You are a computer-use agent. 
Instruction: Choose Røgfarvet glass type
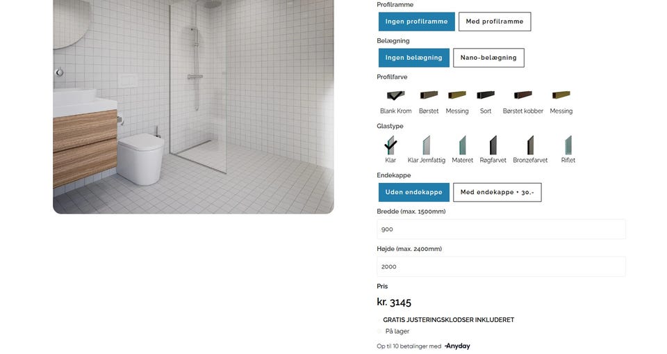point(493,145)
